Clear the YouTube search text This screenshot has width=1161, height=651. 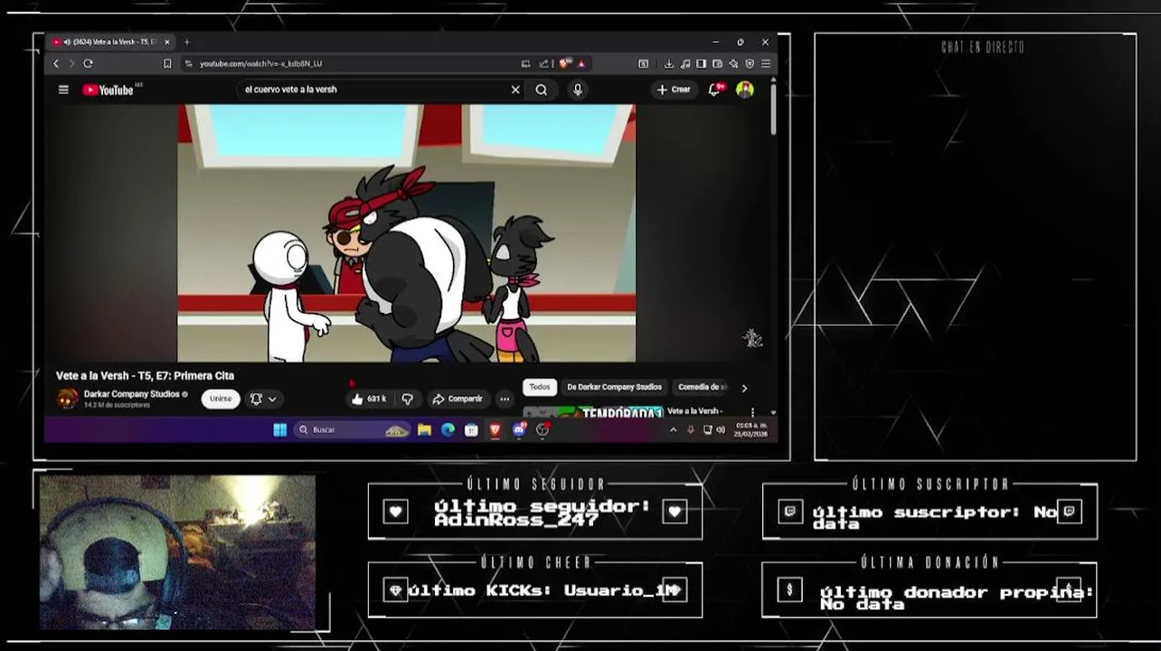coord(515,90)
